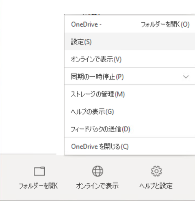Expand the 同期の一時停止 chevron arrow
195x201 pixels.
click(x=186, y=77)
